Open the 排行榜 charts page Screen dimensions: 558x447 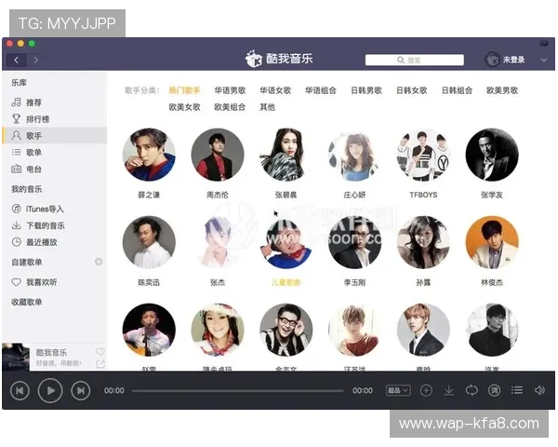click(55, 119)
